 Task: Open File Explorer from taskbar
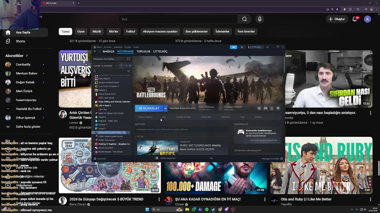coord(187,209)
